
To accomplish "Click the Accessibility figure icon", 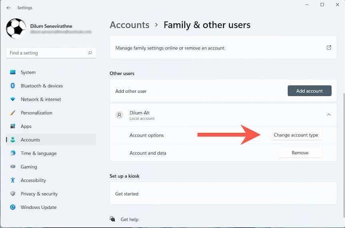I will pos(13,180).
